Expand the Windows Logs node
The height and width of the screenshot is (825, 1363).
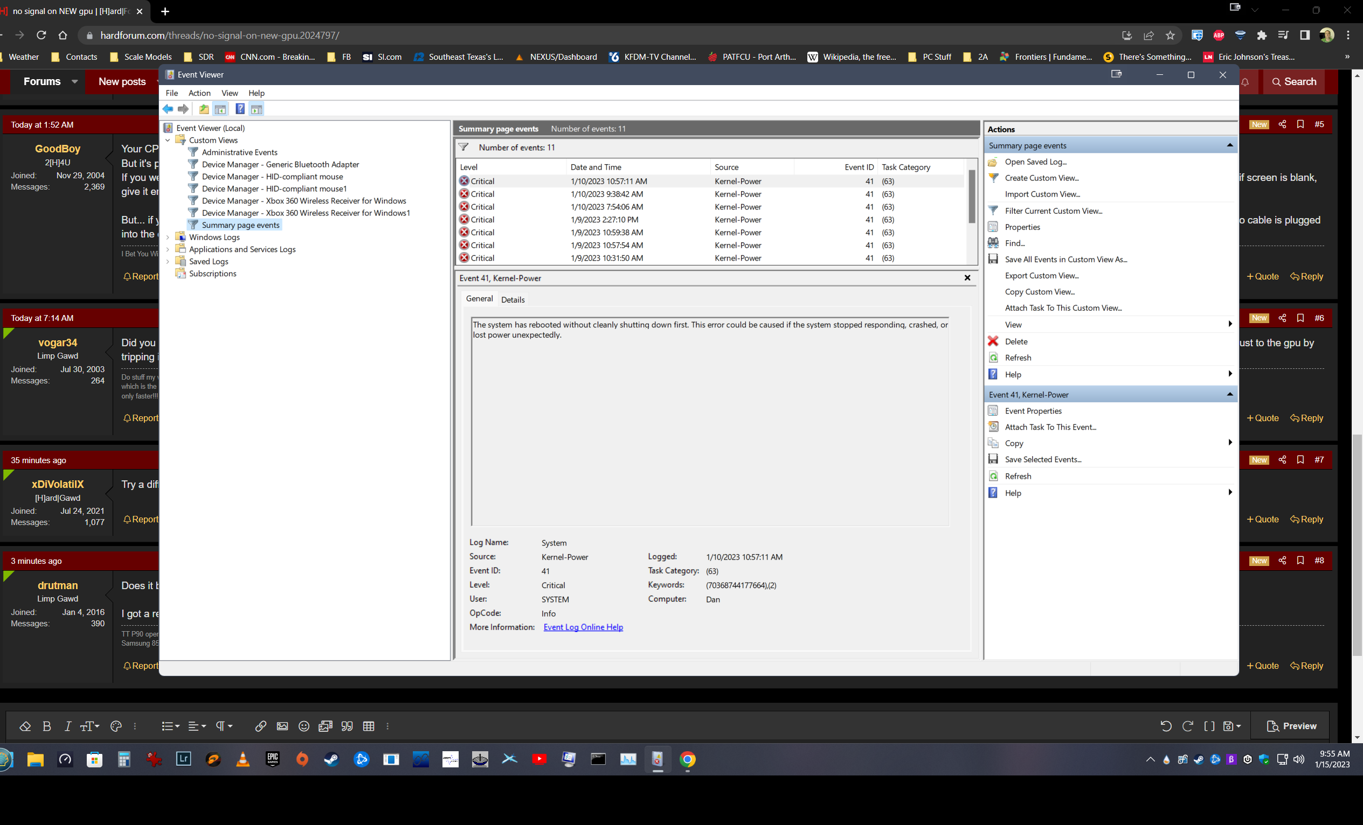(168, 237)
